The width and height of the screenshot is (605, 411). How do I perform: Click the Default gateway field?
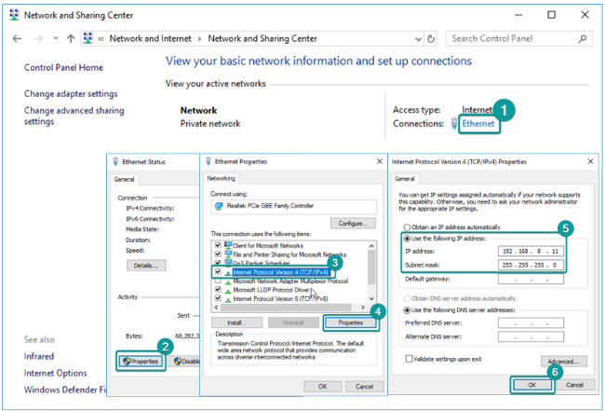pyautogui.click(x=531, y=279)
